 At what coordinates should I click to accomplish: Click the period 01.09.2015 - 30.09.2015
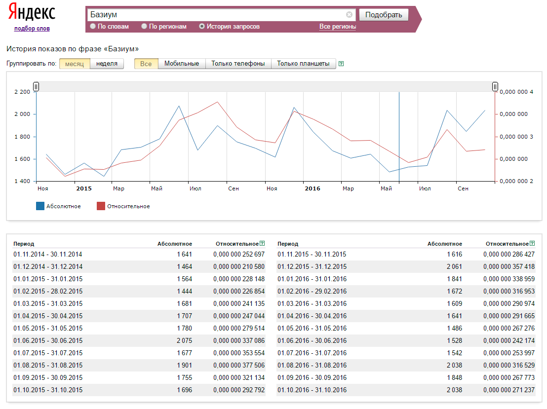[x=48, y=378]
